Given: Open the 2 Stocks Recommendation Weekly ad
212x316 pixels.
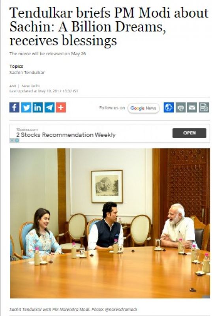Looking at the screenshot, I should (66, 135).
